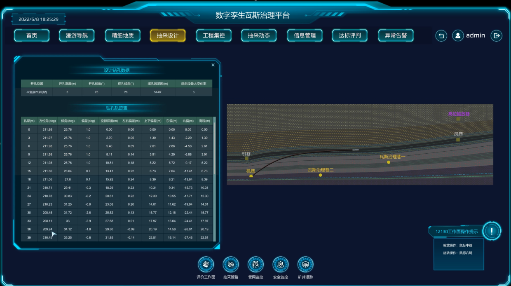Viewport: 511px width, 286px height.
Task: Close the 设计钻孔数据 panel
Action: (x=213, y=65)
